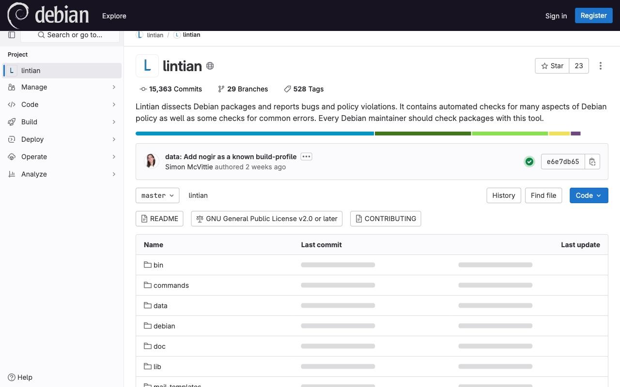The image size is (620, 387).
Task: View the 23 stargazers count
Action: (x=579, y=66)
